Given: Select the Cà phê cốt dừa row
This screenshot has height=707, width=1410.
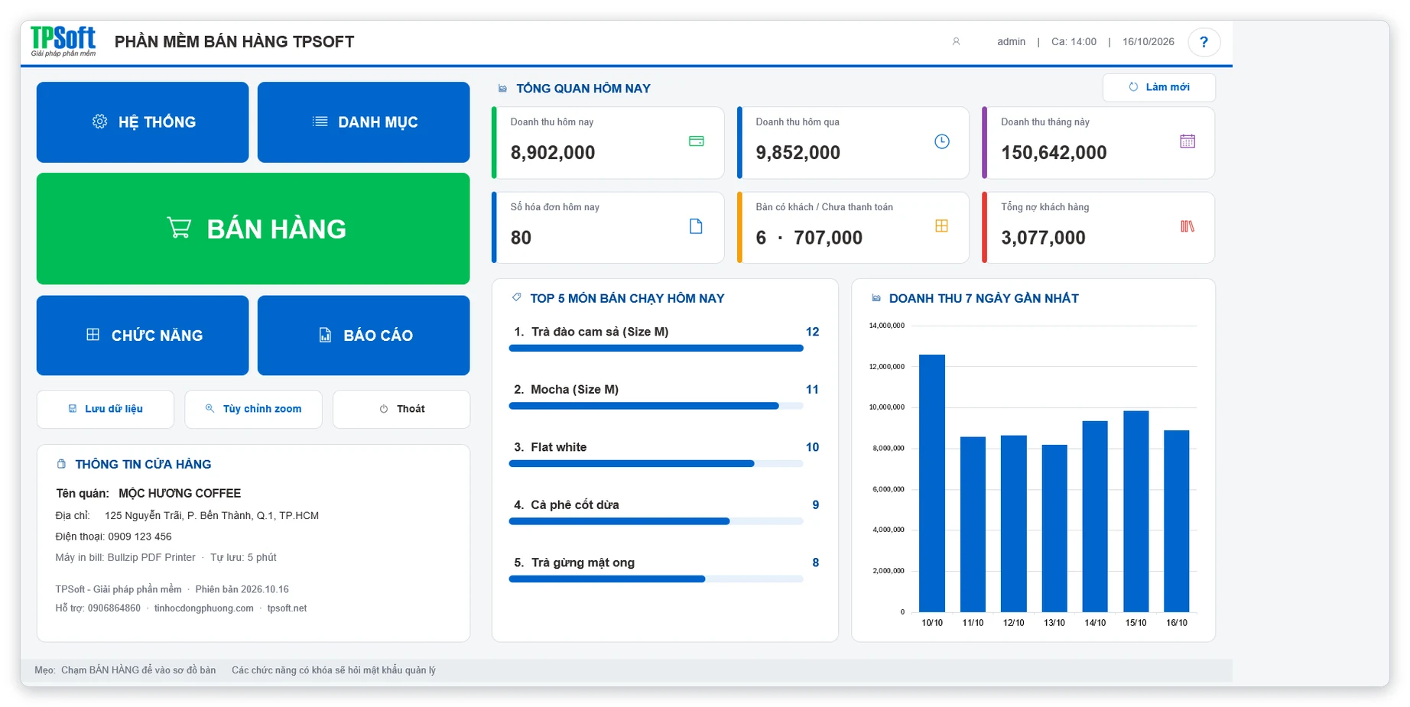Looking at the screenshot, I should click(x=664, y=512).
